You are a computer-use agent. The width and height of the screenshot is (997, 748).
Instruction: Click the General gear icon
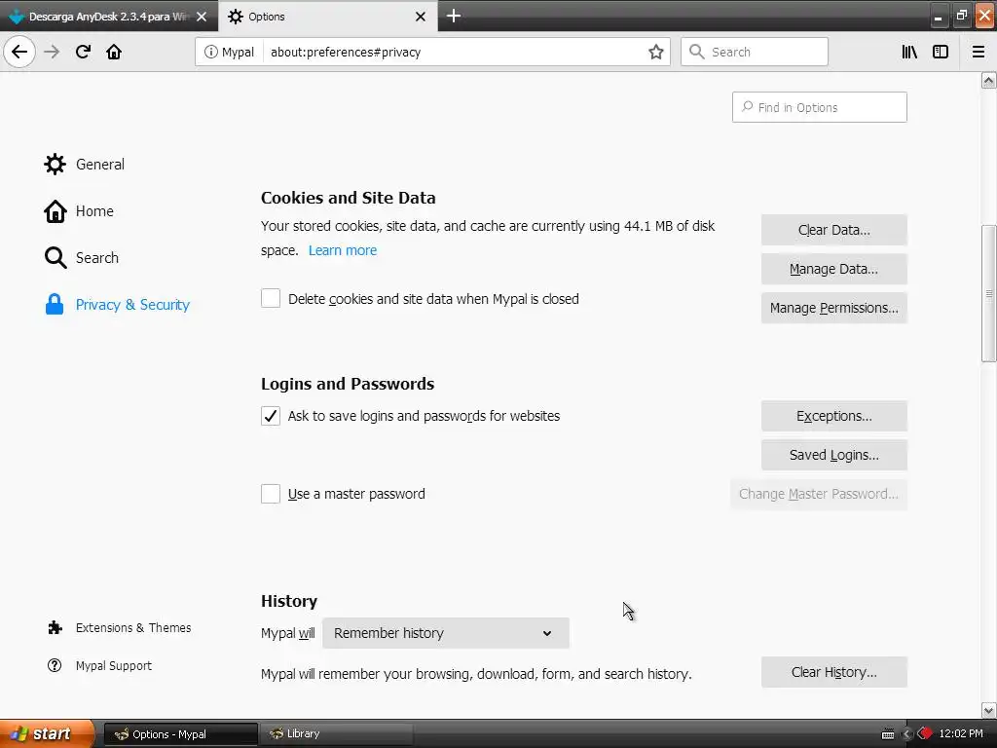55,164
